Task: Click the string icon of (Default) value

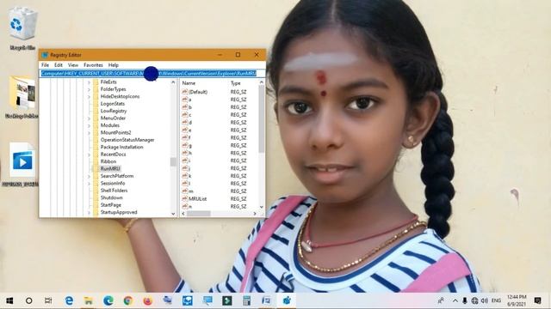Action: point(185,92)
